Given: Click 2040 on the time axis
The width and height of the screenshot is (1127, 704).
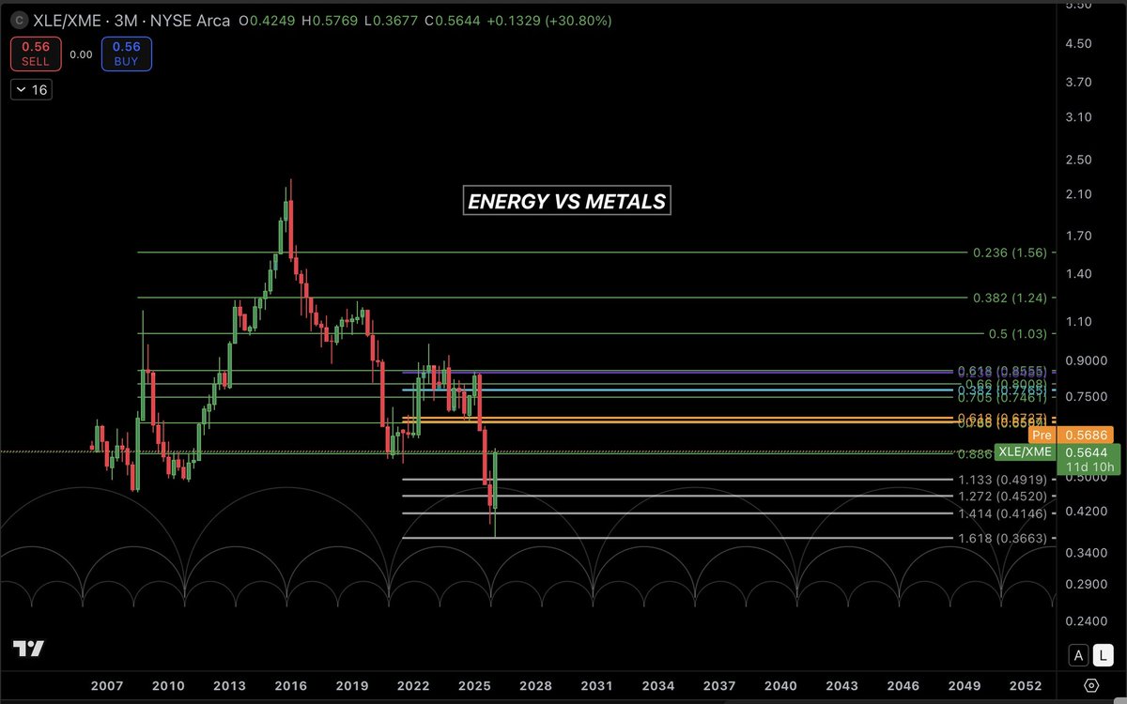Looking at the screenshot, I should click(x=781, y=686).
